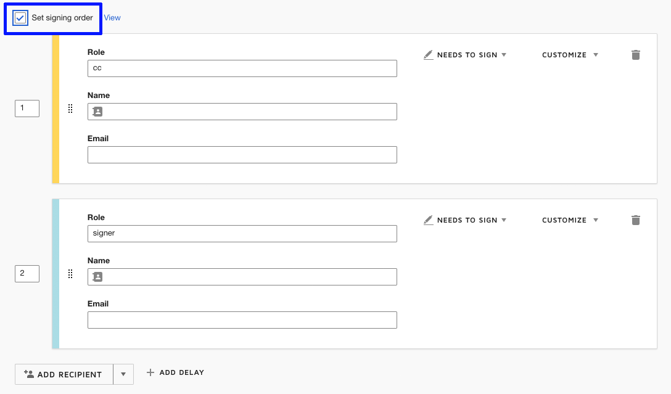Open the Add Recipient split-button arrow

tap(123, 374)
